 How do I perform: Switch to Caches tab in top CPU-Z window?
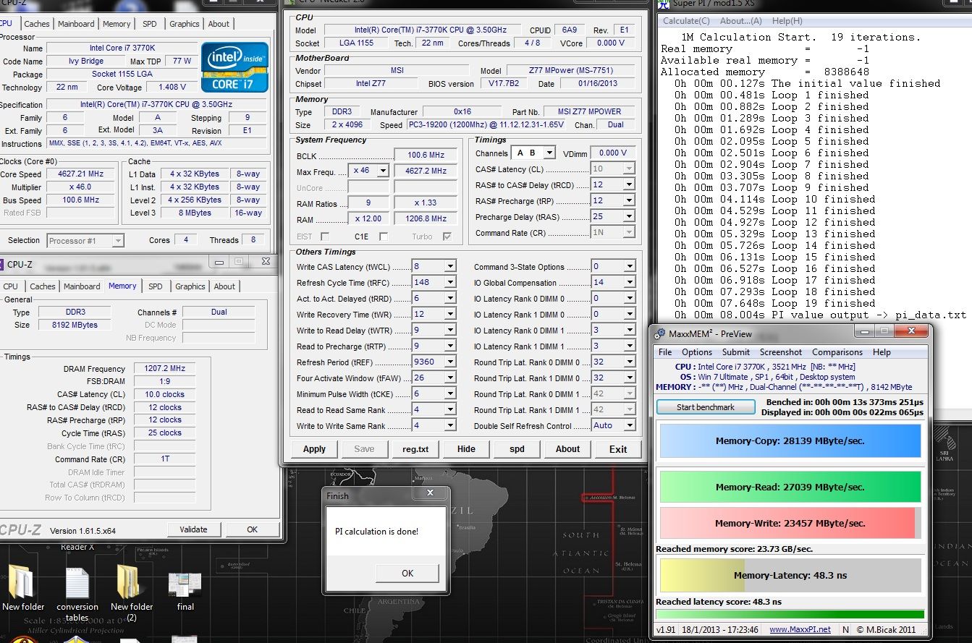pos(37,24)
